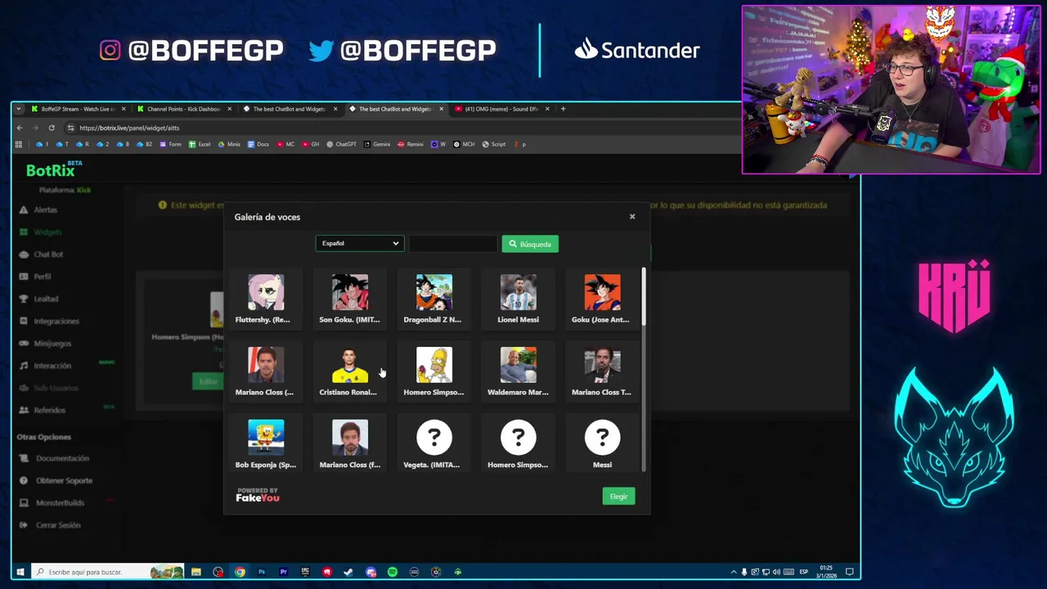
Task: Select the Fluttershy voice thumbnail
Action: tap(266, 293)
